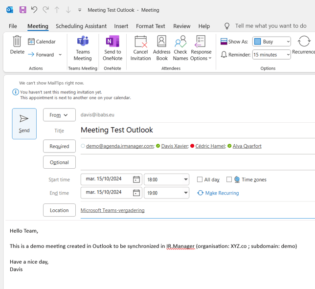Screen dimensions: 315x289
Task: Go to next item with down arrow
Action: (x=68, y=10)
